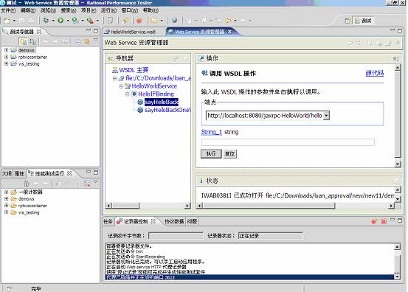
Task: Click the navigator panel horizontal scrollbar
Action: pos(148,206)
